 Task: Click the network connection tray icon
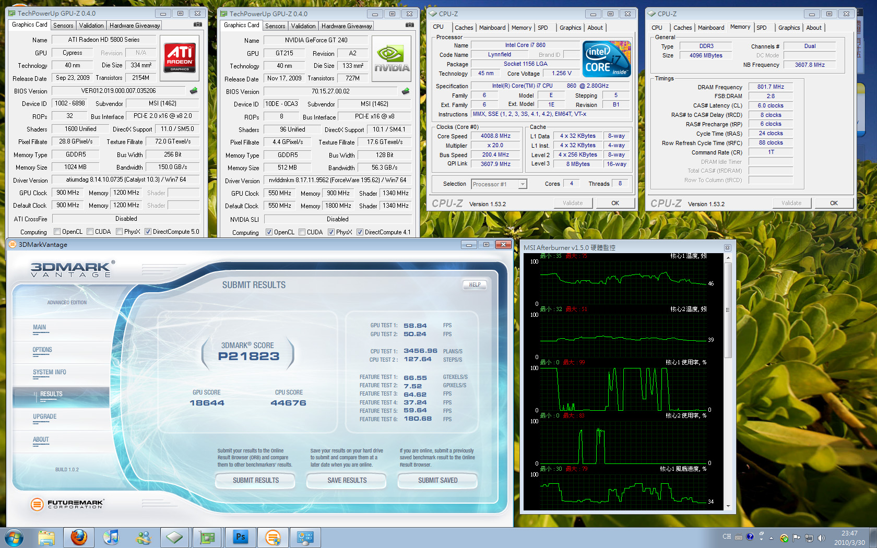tap(809, 538)
